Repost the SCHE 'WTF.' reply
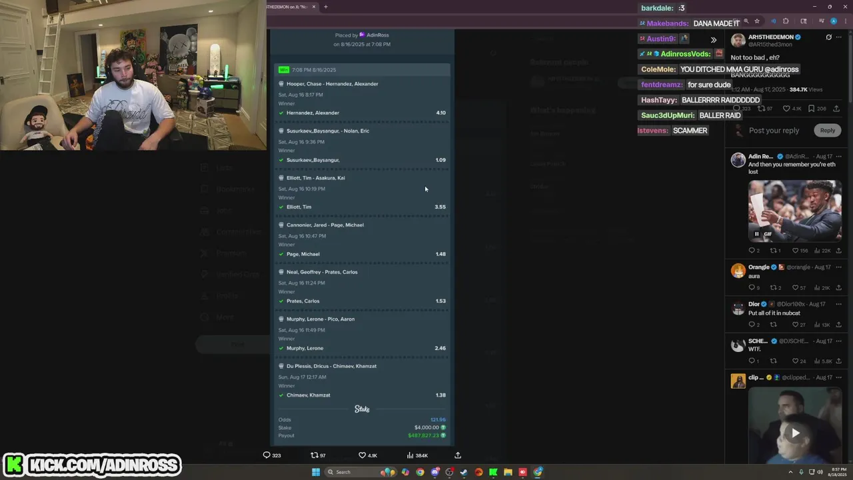 click(773, 361)
